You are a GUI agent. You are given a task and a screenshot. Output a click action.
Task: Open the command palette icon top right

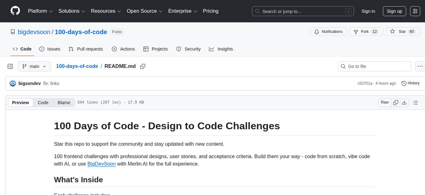[x=415, y=11]
